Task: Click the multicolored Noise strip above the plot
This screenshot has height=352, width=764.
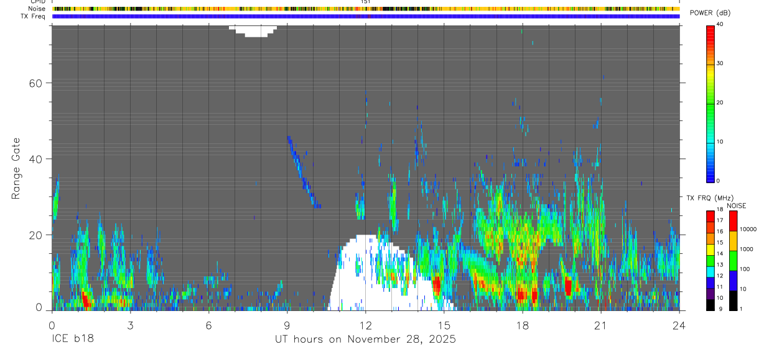Action: click(366, 9)
